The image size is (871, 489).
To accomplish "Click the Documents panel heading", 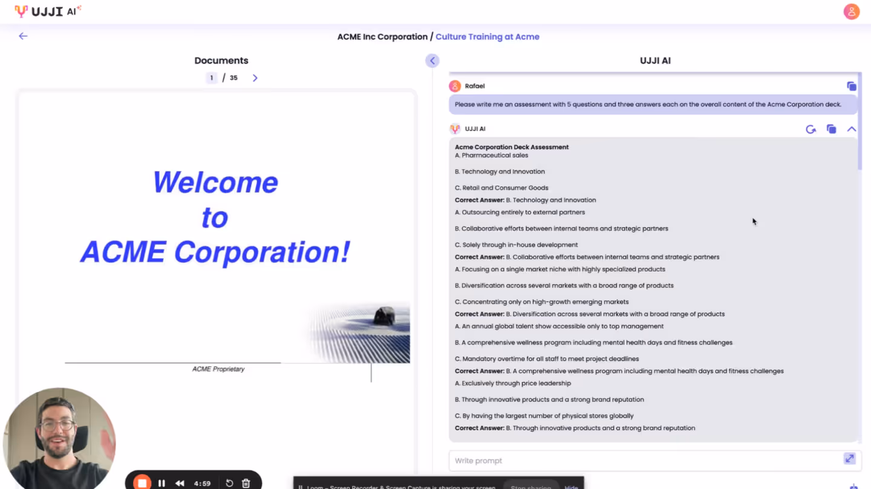I will pos(221,60).
